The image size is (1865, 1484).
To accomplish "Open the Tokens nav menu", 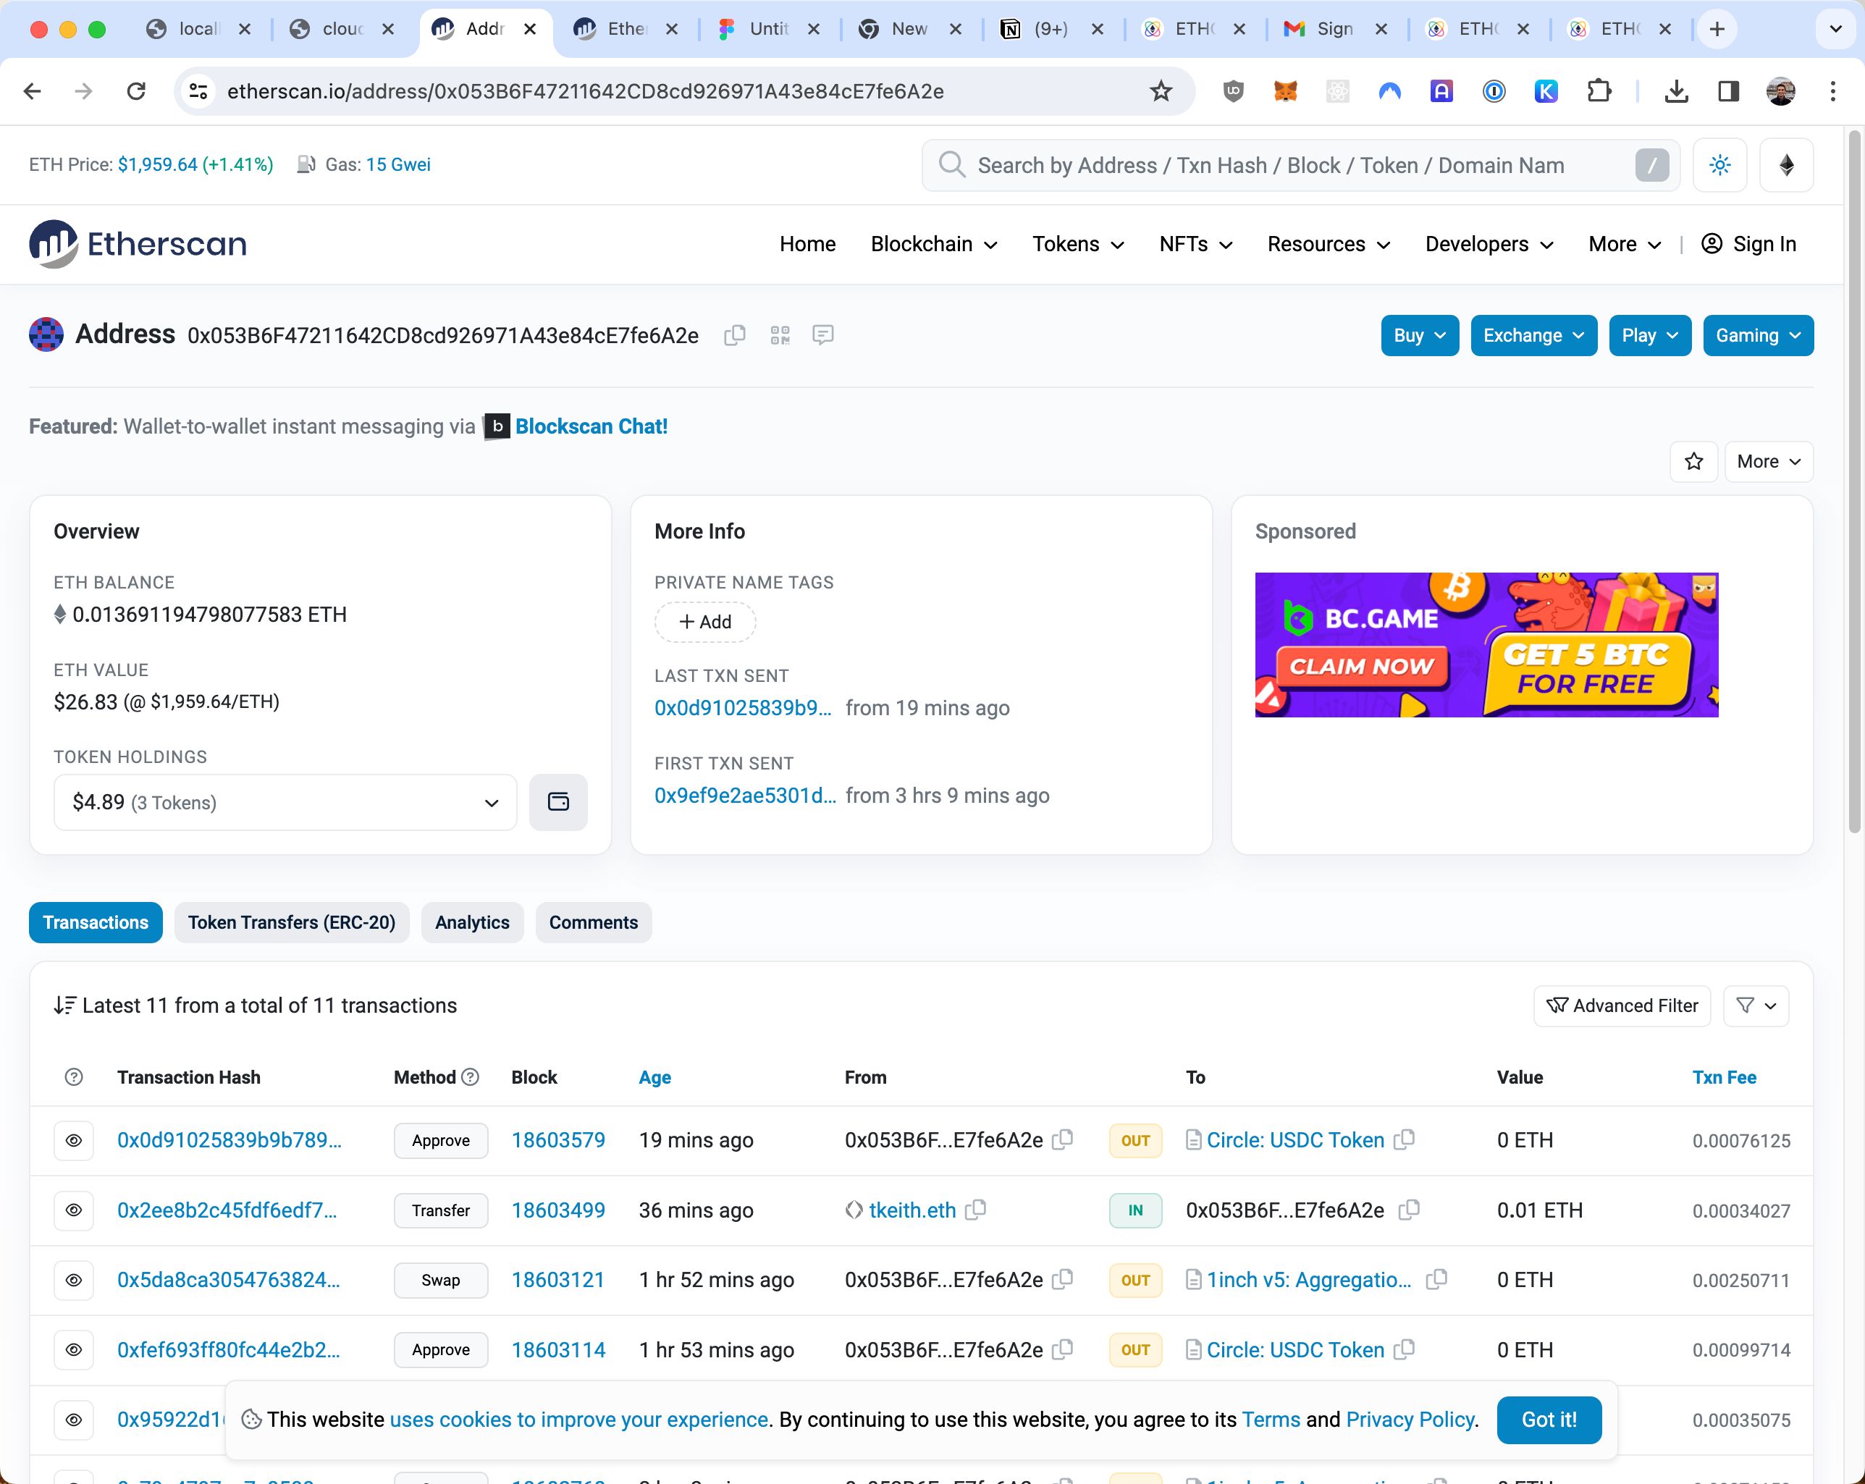I will point(1078,245).
